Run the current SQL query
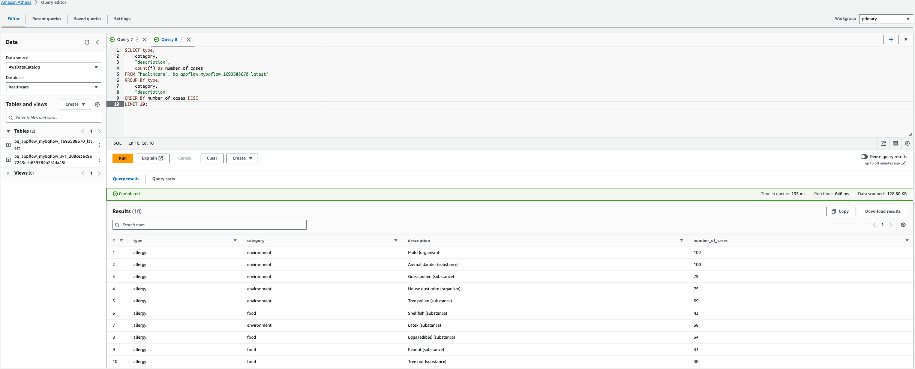This screenshot has width=915, height=369. (123, 158)
